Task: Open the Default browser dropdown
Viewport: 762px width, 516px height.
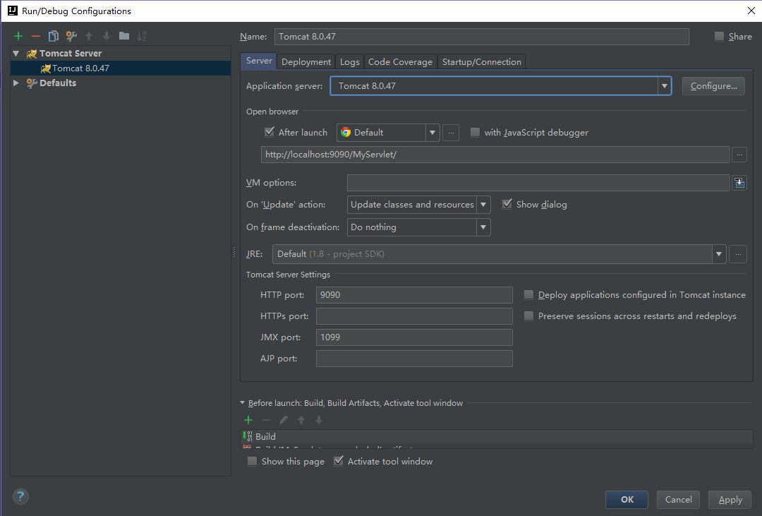Action: pyautogui.click(x=432, y=132)
